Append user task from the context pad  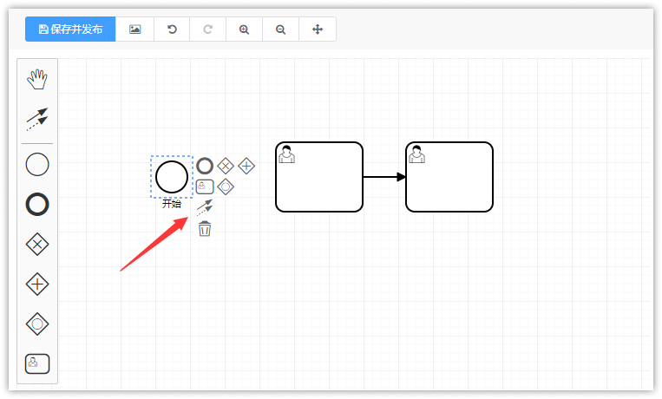pyautogui.click(x=205, y=186)
